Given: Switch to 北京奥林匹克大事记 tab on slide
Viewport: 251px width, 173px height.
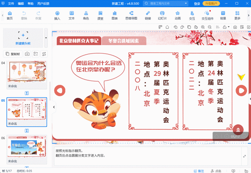Looking at the screenshot, I should click(x=79, y=41).
